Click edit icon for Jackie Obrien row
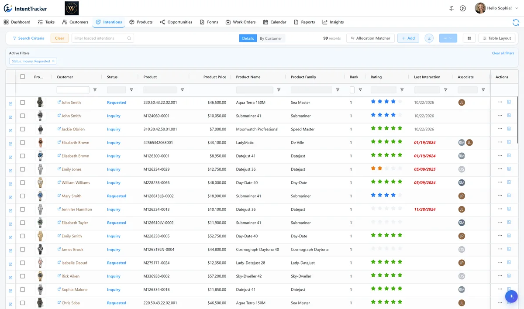 click(x=10, y=130)
